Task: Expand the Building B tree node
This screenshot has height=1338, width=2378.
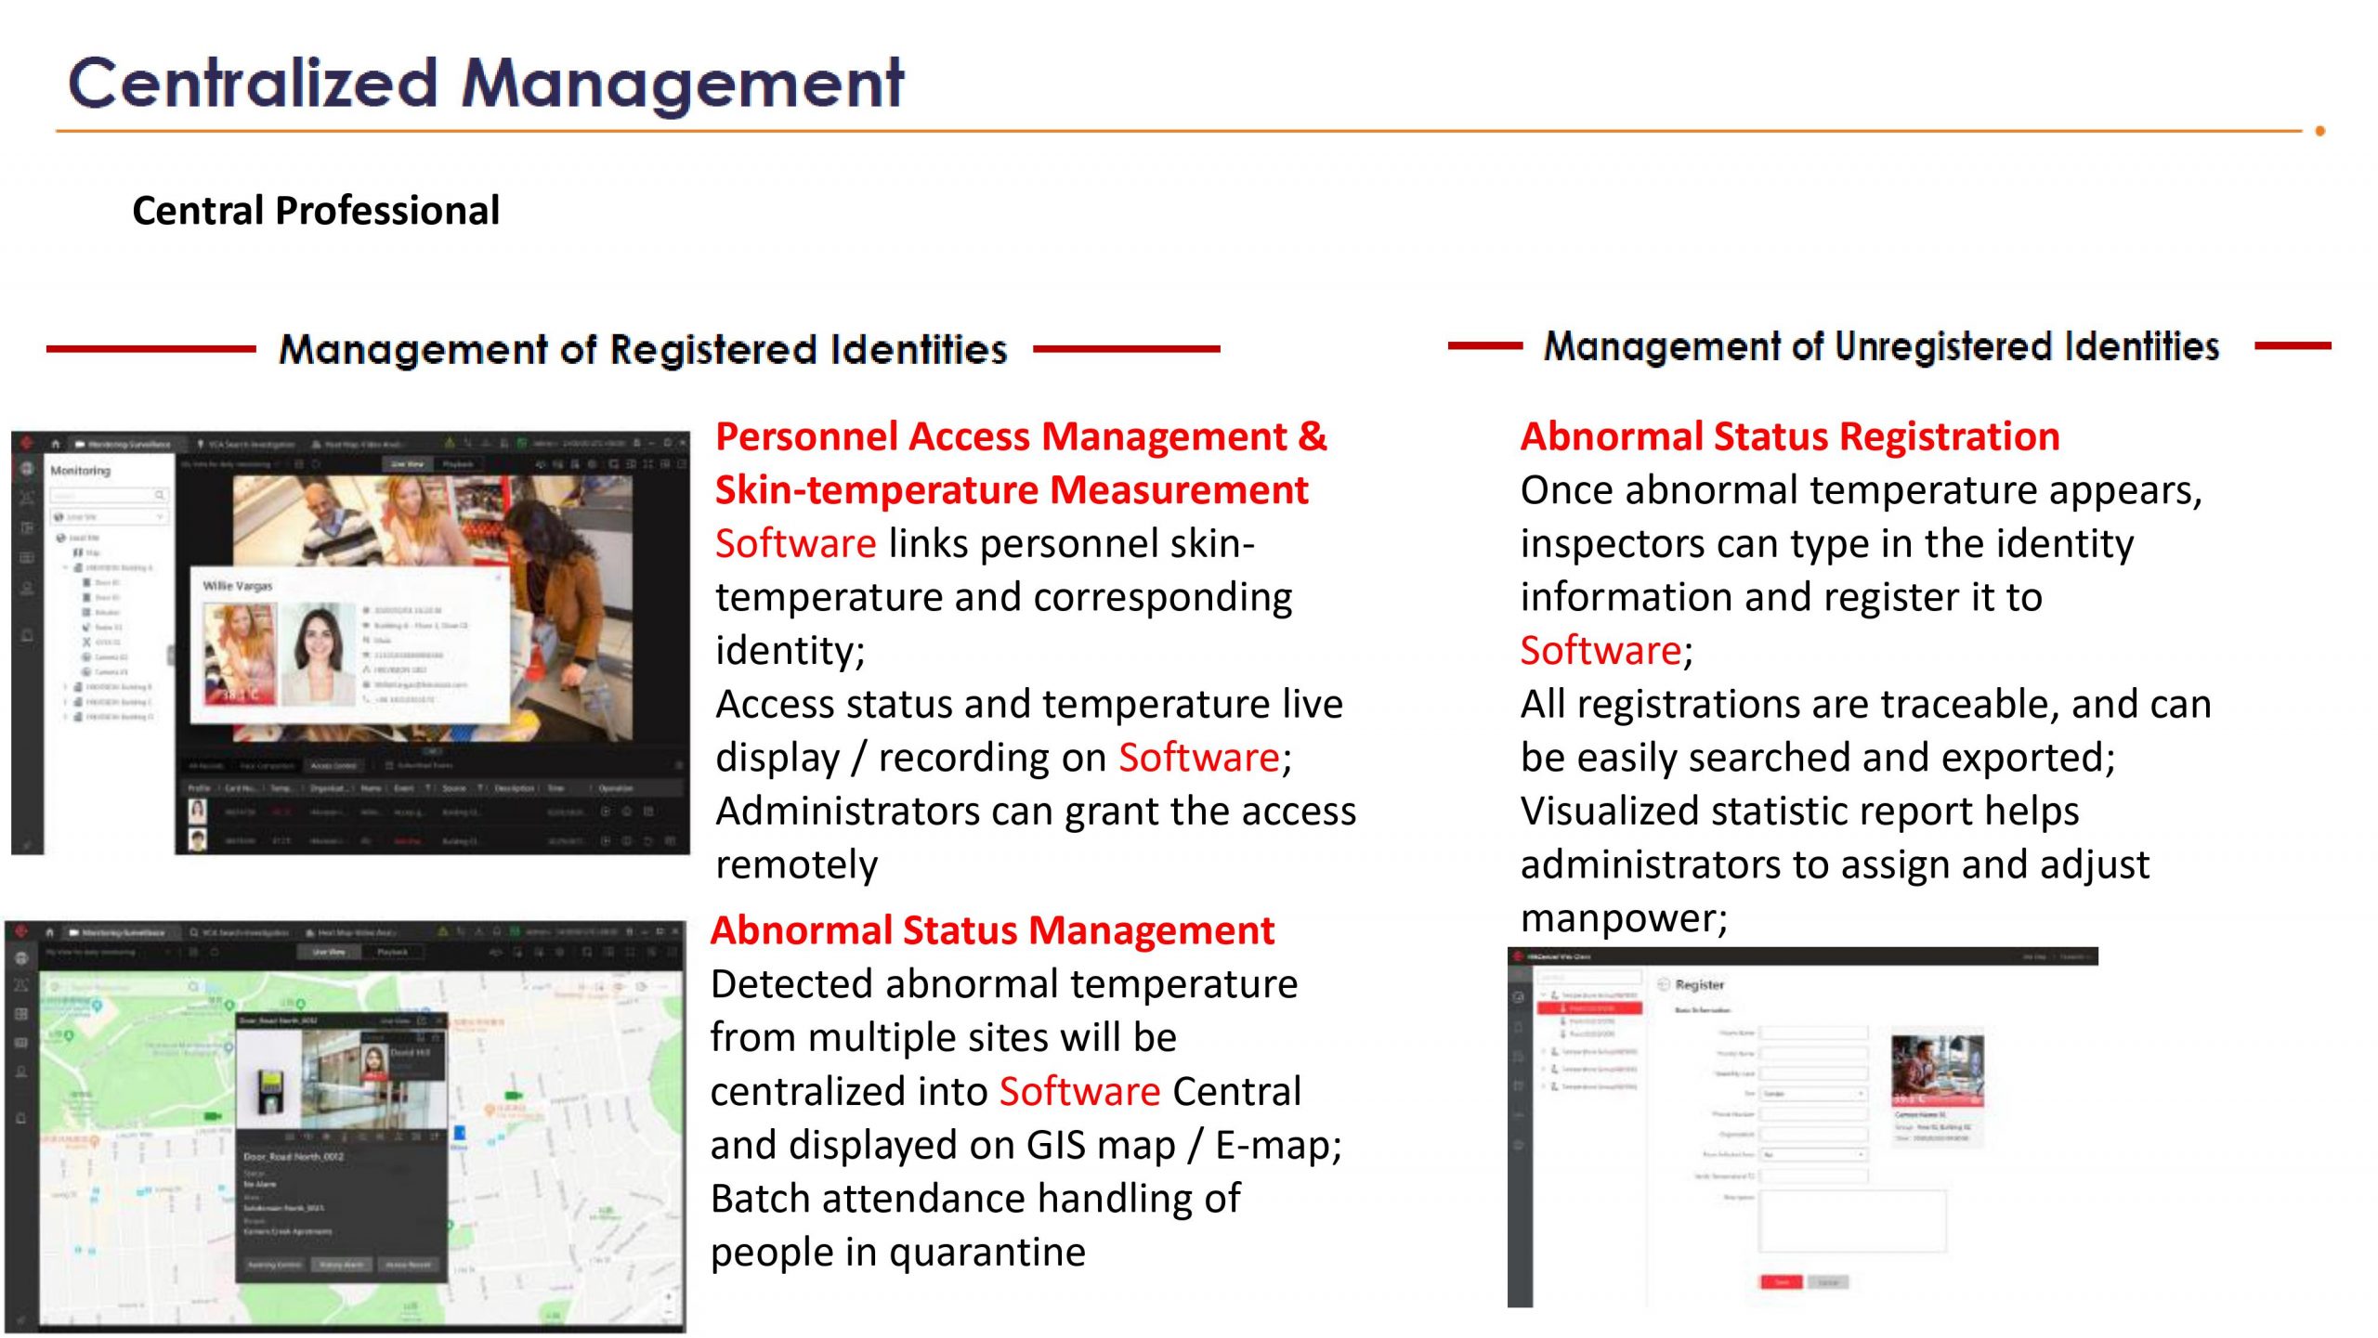Action: [66, 687]
